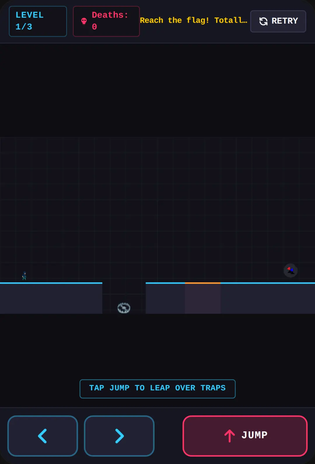Move left with the left arrow button
The width and height of the screenshot is (315, 464).
[x=43, y=436]
